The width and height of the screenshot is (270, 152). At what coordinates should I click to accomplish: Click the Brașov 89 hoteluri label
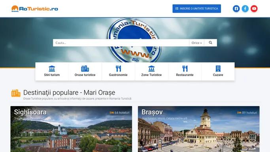(249, 113)
